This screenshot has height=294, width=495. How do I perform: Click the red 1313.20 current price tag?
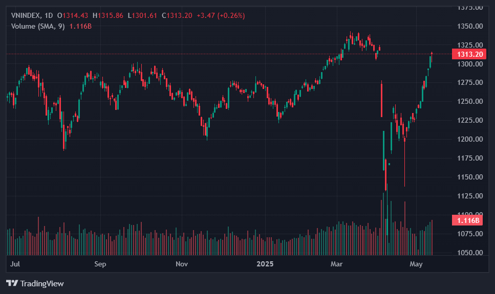click(469, 54)
